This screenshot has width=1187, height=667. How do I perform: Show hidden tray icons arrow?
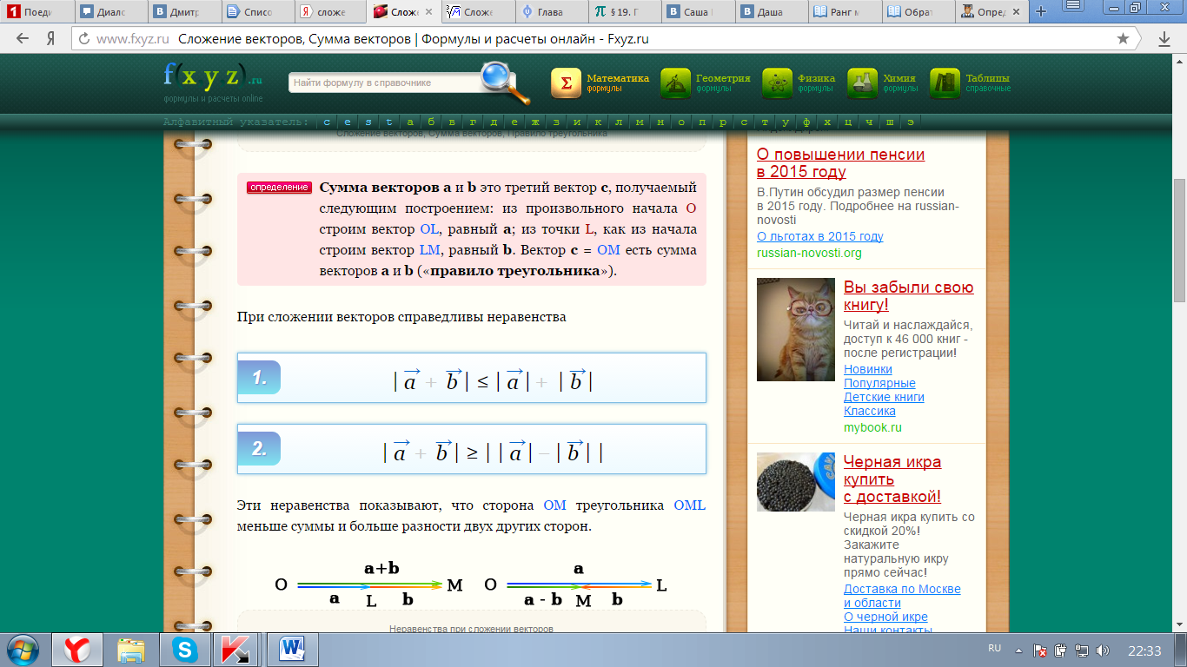tap(1018, 650)
